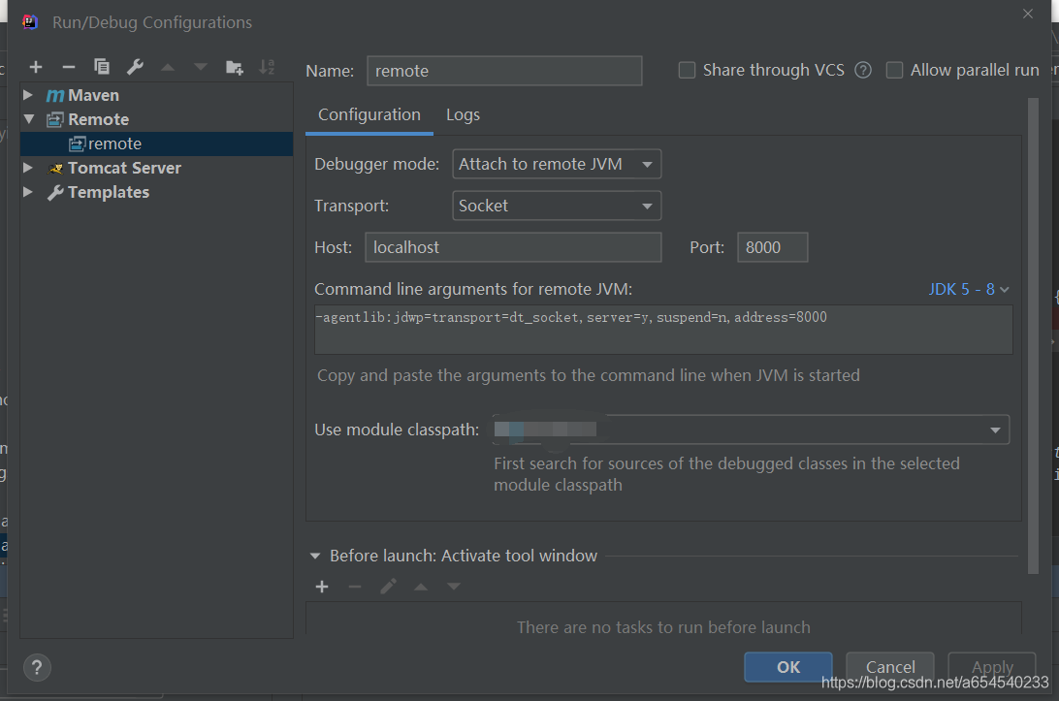
Task: Expand the Tomcat Server node
Action: (x=28, y=168)
